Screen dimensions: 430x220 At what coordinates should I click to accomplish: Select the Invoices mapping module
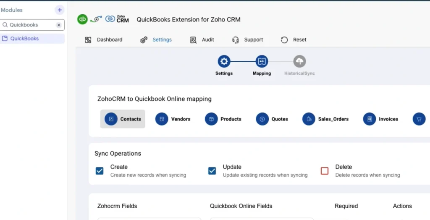click(x=380, y=119)
